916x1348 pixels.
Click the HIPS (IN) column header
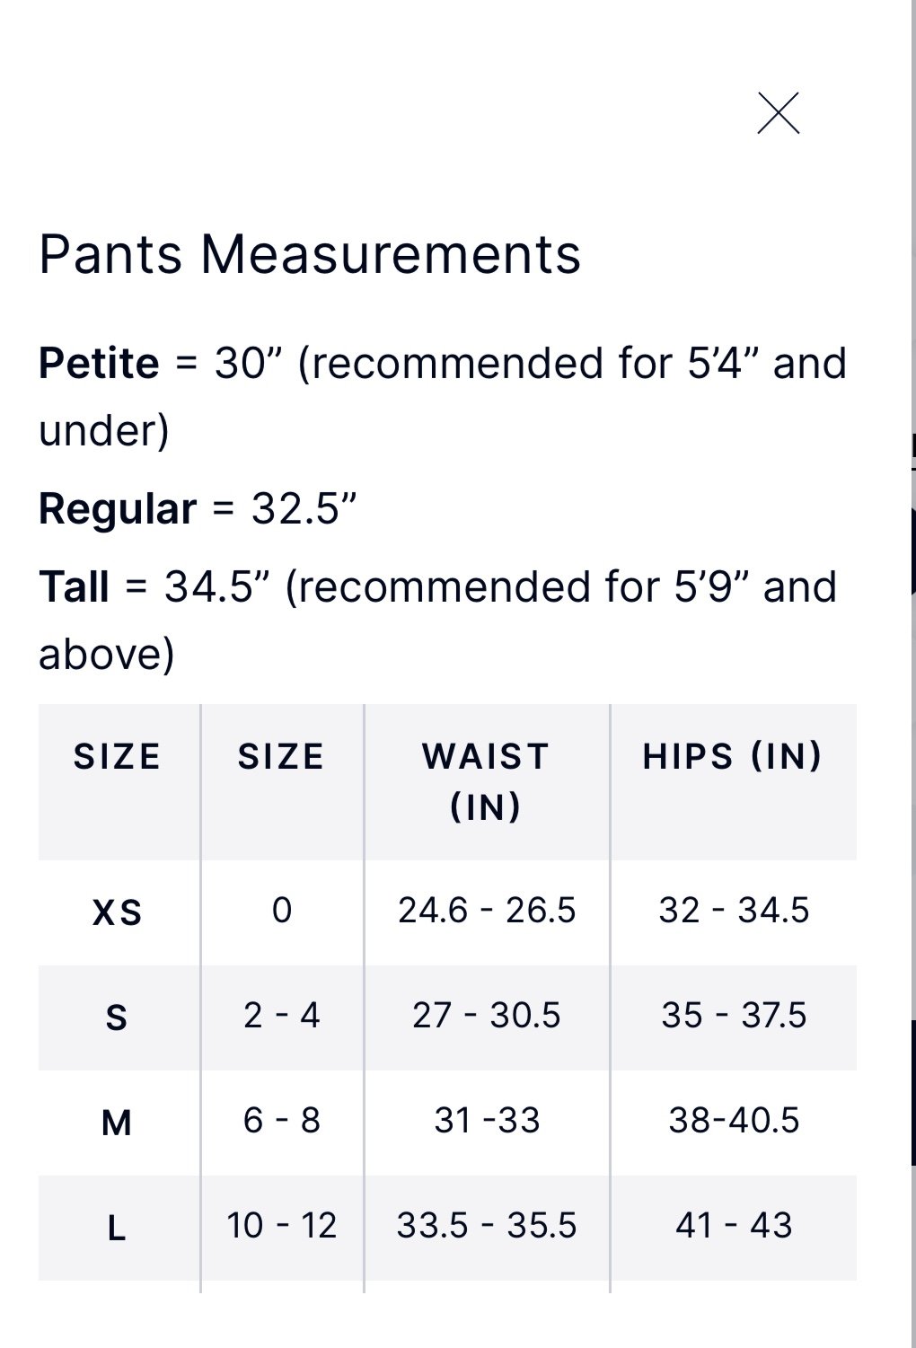[x=733, y=756]
